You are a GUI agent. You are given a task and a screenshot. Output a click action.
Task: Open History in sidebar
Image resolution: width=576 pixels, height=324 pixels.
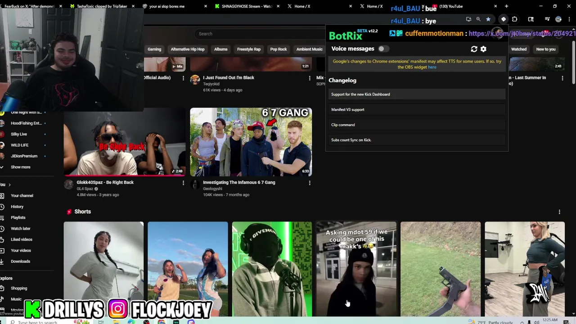pyautogui.click(x=17, y=207)
